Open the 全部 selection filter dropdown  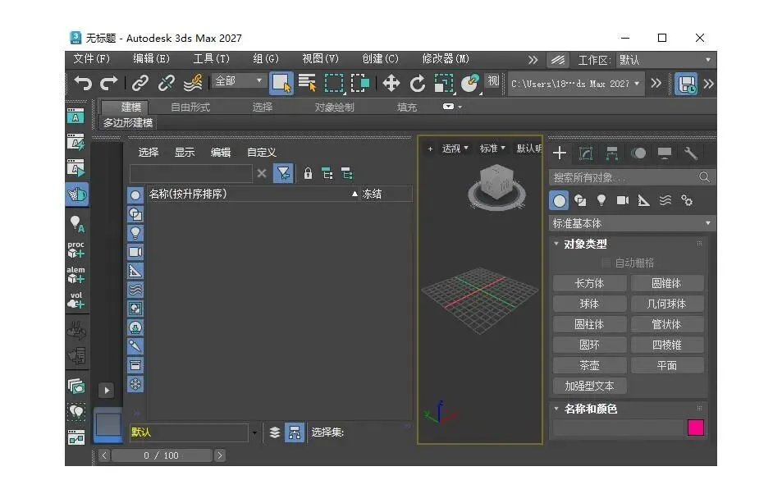[239, 81]
